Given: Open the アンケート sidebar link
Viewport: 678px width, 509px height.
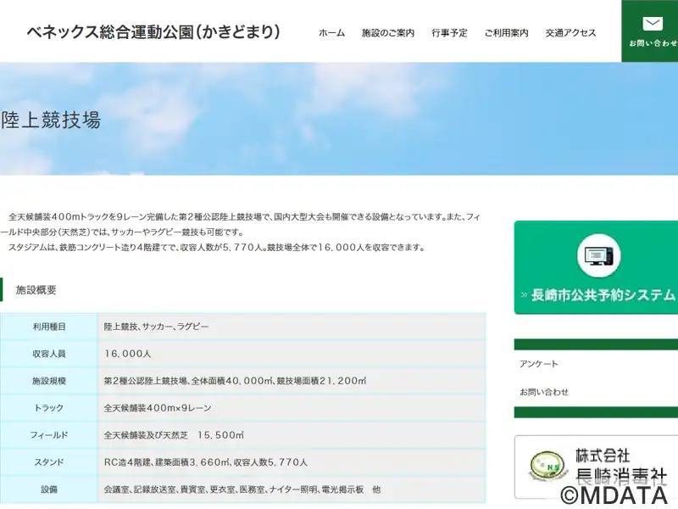Looking at the screenshot, I should [539, 364].
